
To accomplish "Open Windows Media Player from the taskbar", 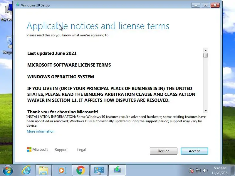I will pos(62,170).
